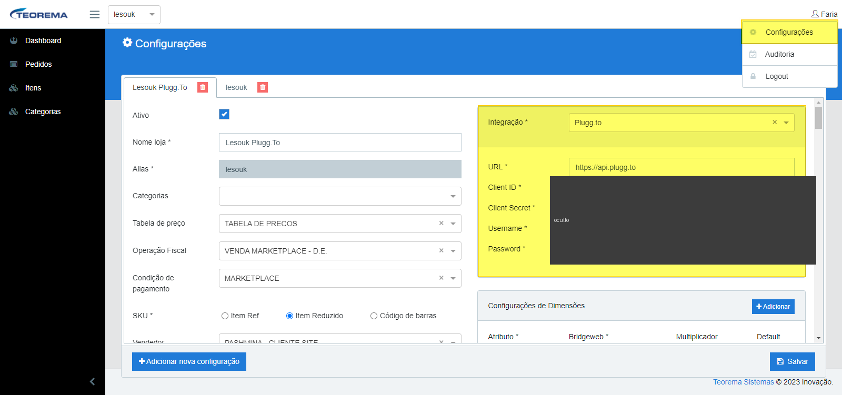Open the Condição de pagamento dropdown arrow
The image size is (842, 395).
coord(453,278)
